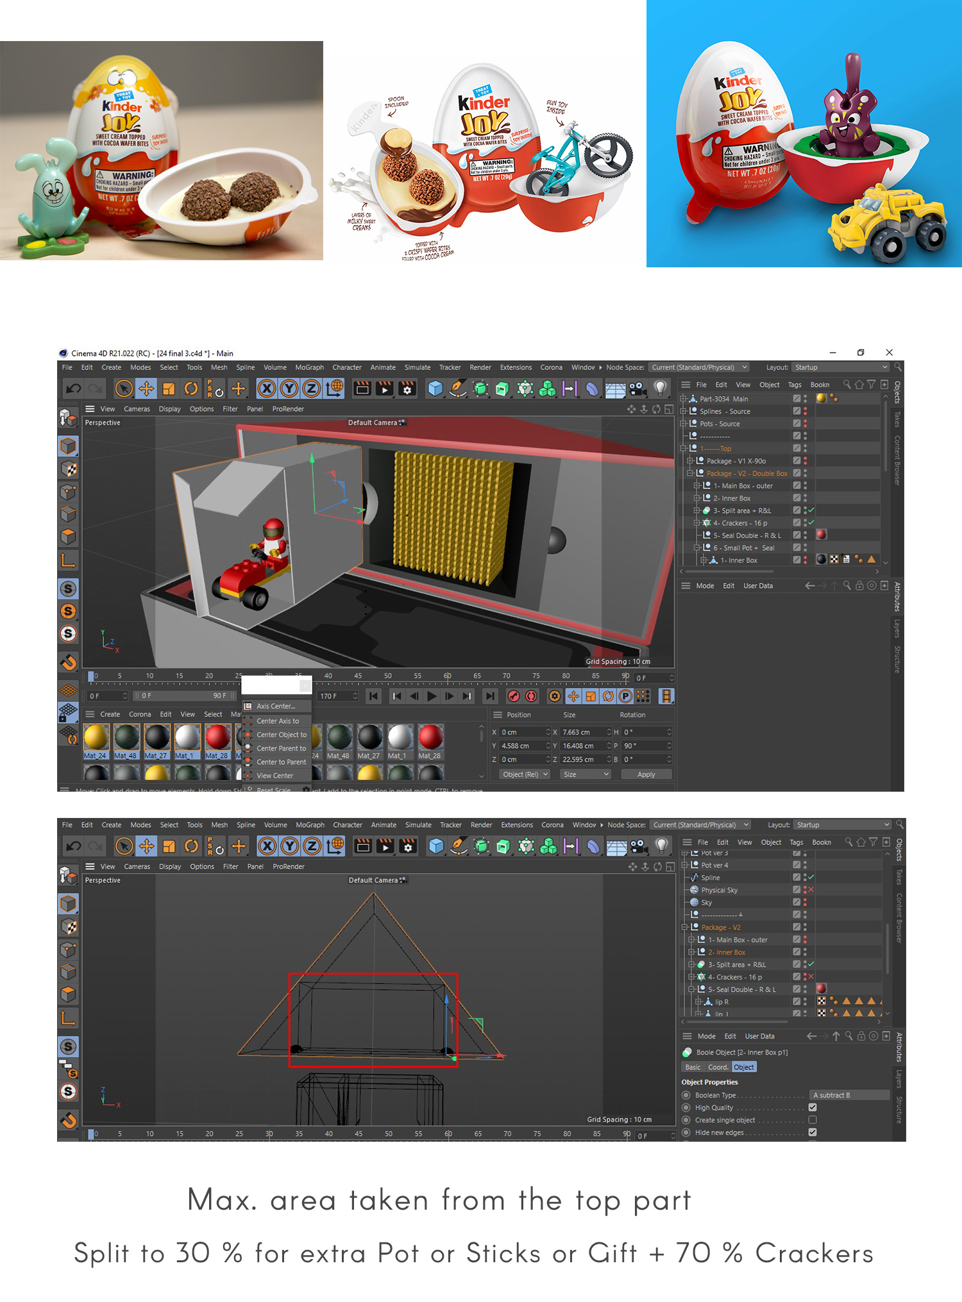Image resolution: width=962 pixels, height=1302 pixels.
Task: Click the coordinate system icon in upper toolbar
Action: point(334,388)
